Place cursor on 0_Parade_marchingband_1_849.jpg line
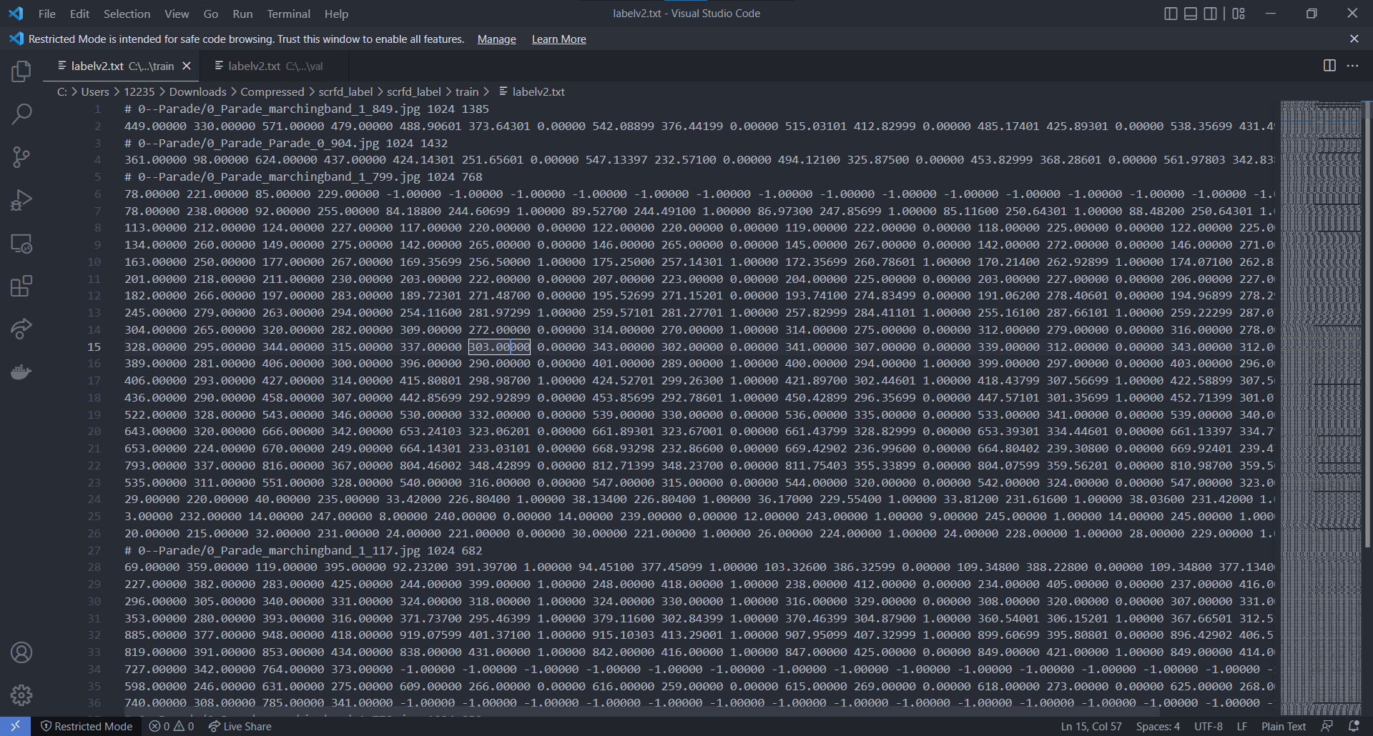This screenshot has width=1373, height=736. pyautogui.click(x=307, y=109)
